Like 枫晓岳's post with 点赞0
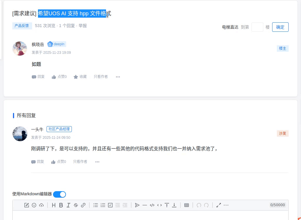 (x=59, y=77)
